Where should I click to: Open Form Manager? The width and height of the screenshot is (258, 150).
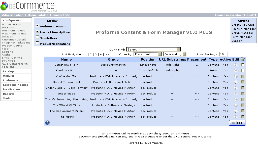[x=242, y=37]
